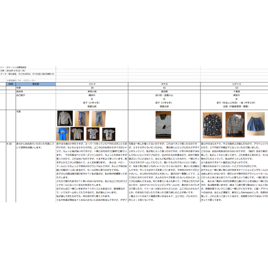Select the dark floral blouse photo
This screenshot has width=268, height=268.
click(x=212, y=125)
